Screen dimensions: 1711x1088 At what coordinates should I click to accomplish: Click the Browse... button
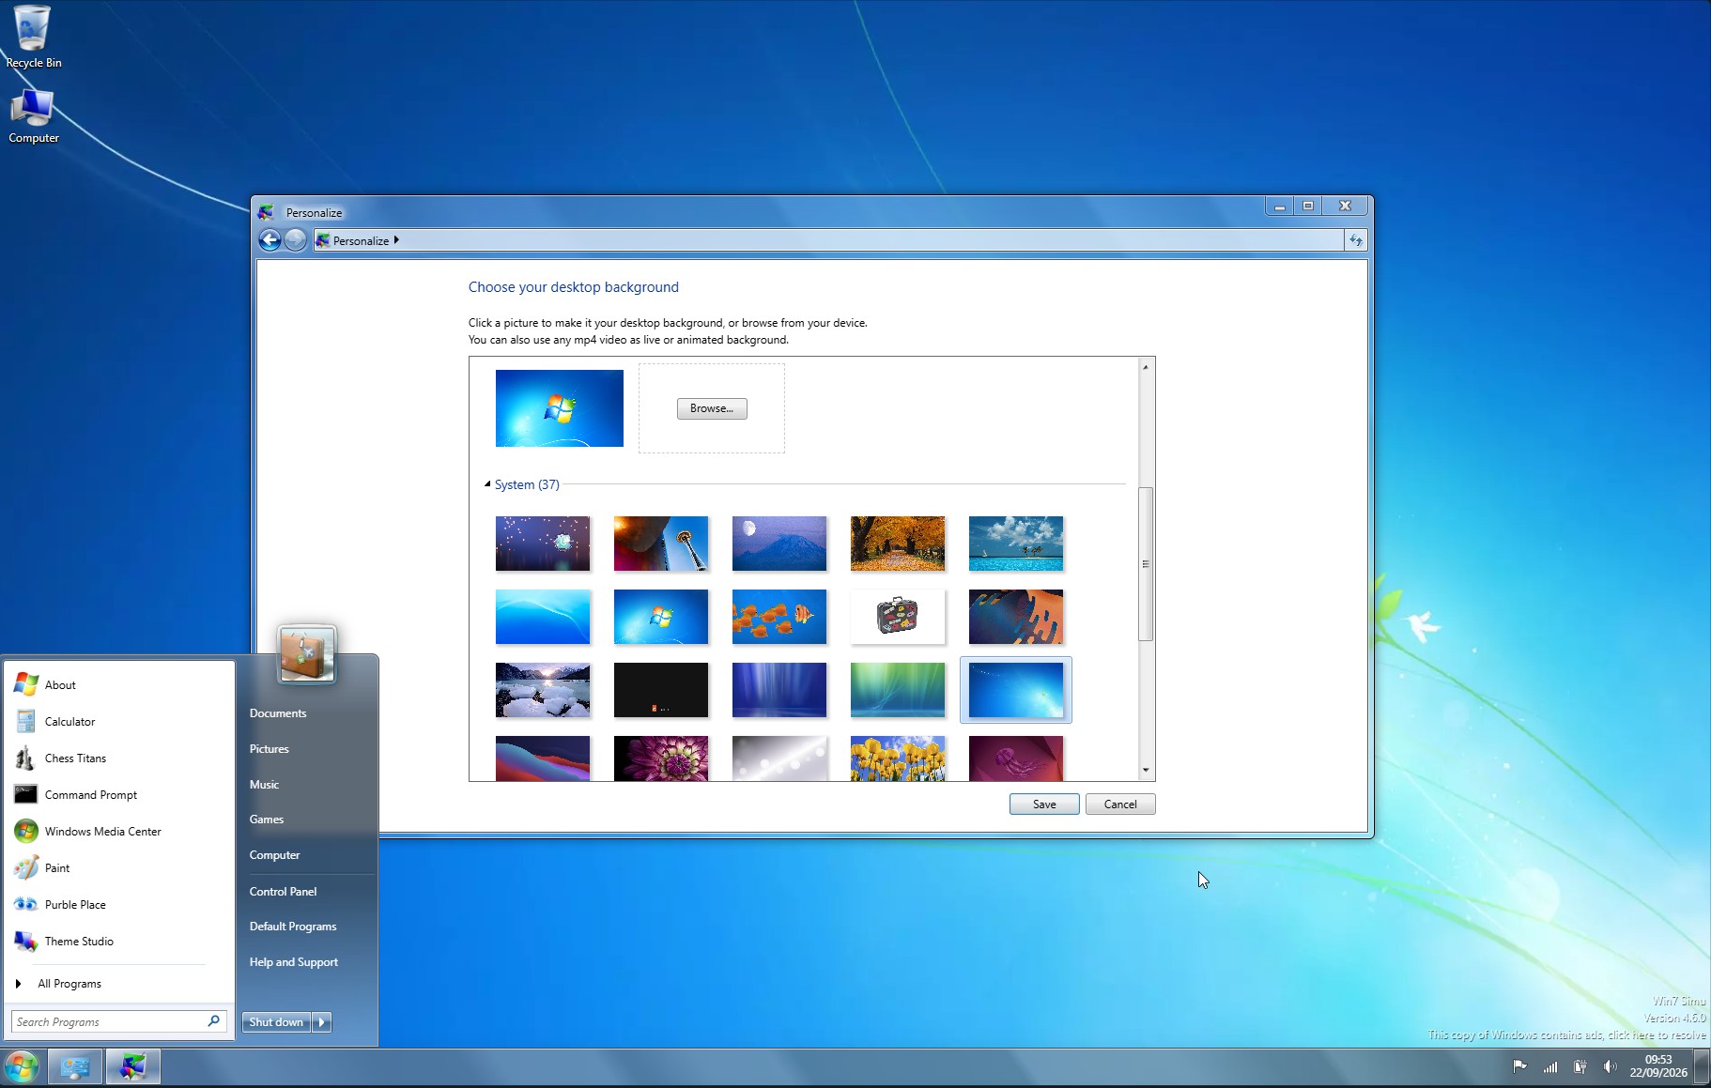[712, 408]
